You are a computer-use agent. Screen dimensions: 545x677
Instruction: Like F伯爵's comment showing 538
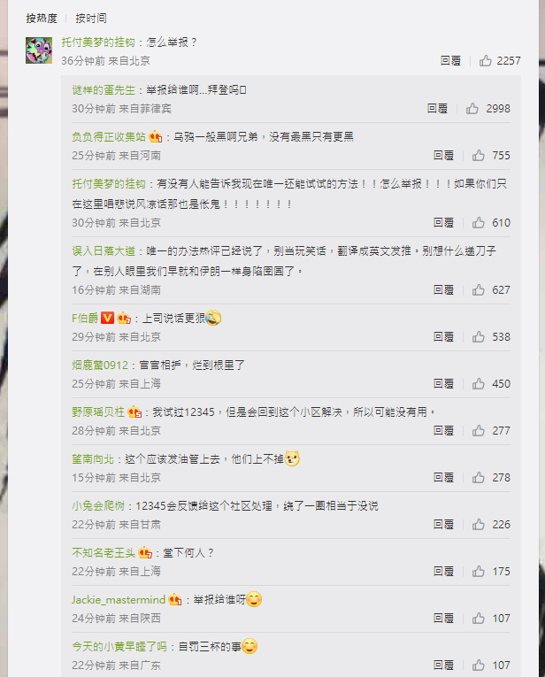pyautogui.click(x=478, y=337)
